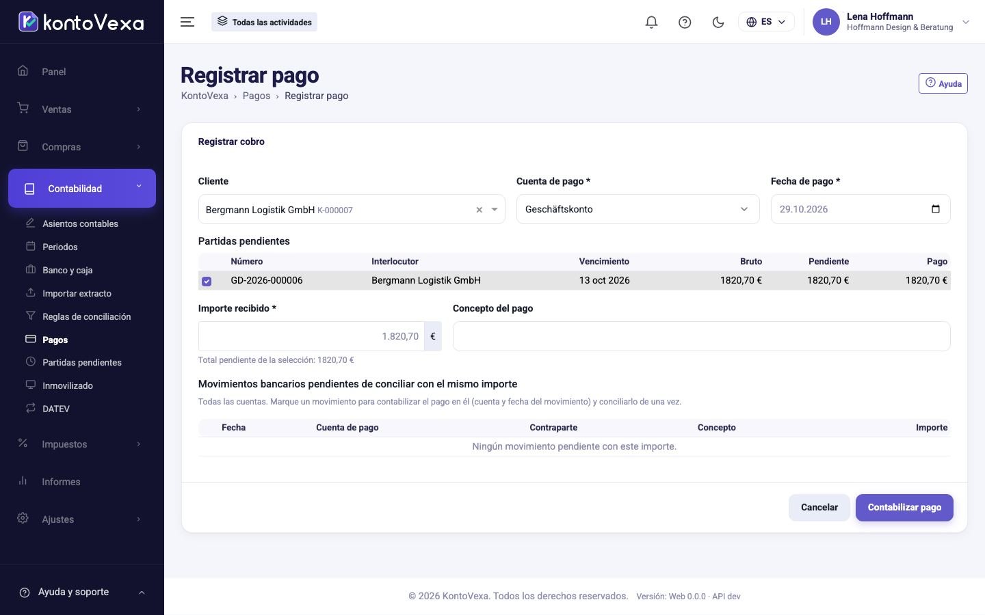Viewport: 985px width, 615px height.
Task: Click the Importe recibido input field
Action: point(311,336)
